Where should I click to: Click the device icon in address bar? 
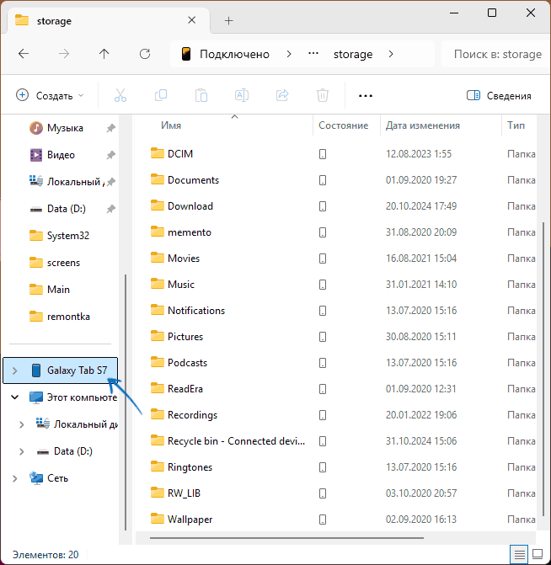coord(186,54)
